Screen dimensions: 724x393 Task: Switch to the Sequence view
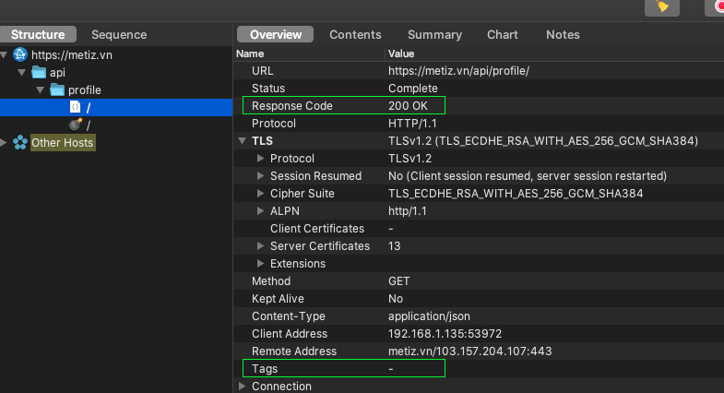[119, 35]
